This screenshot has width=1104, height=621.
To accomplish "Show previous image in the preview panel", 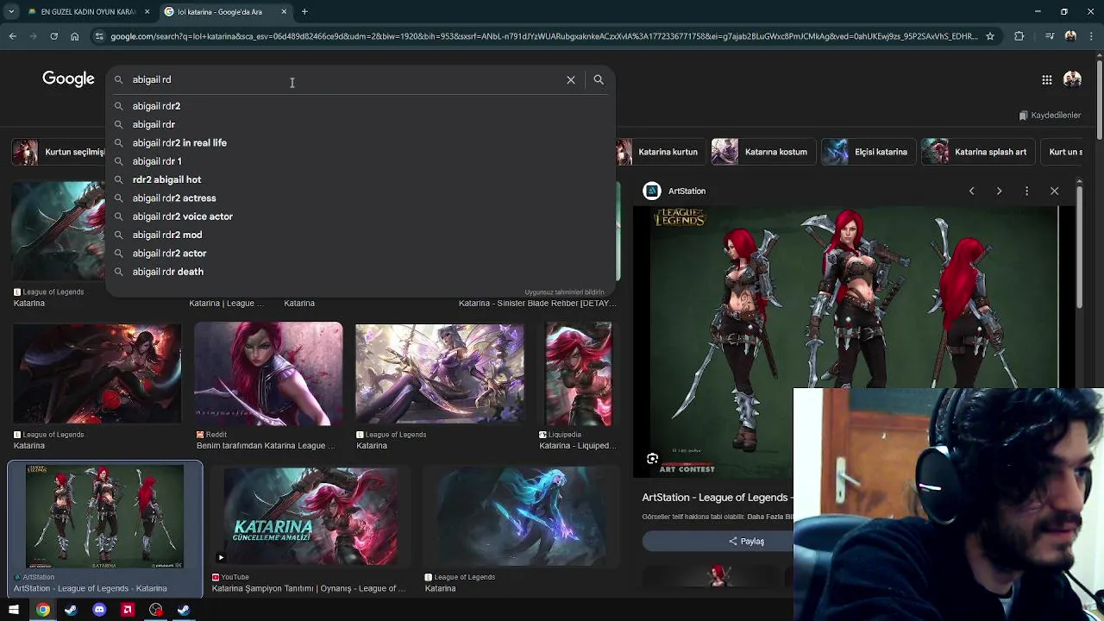I will point(971,191).
